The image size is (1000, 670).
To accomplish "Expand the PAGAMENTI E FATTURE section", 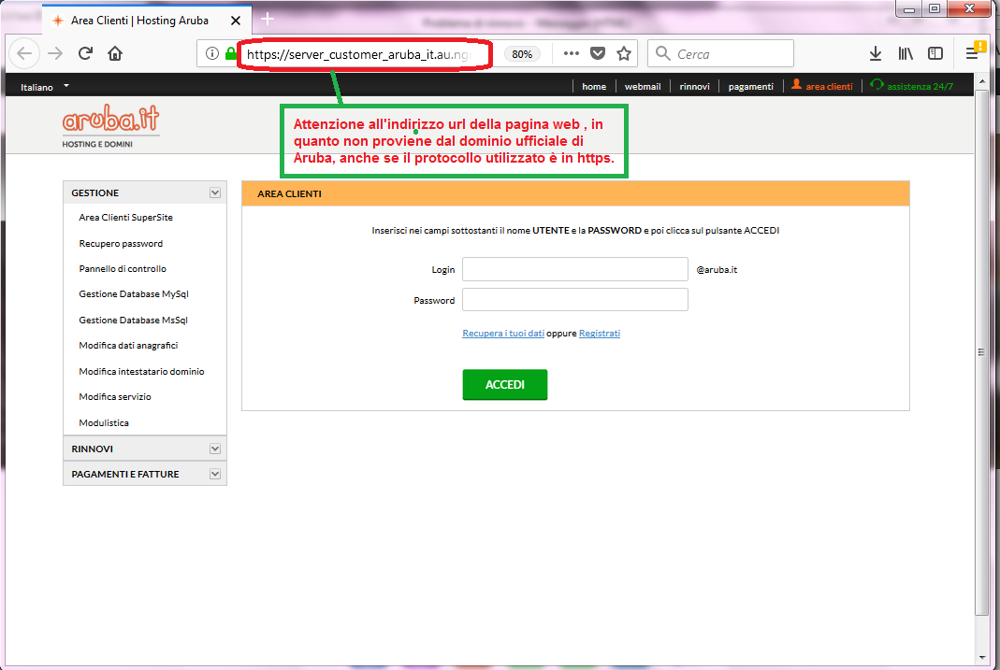I will (215, 475).
